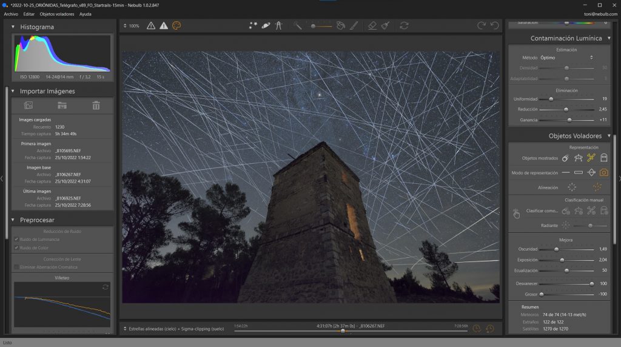Collapse the Histograma panel
Viewport: 621px width, 347px height.
point(13,27)
